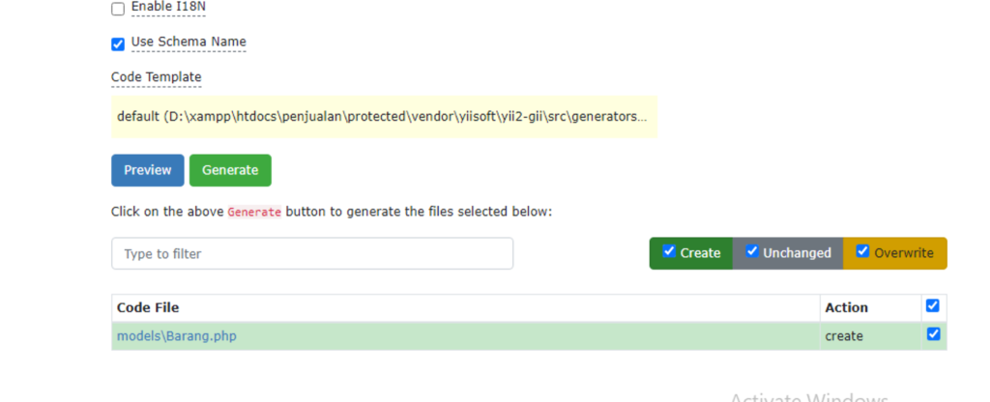Screen dimensions: 990x402
Task: Open the Code Template dropdown
Action: point(385,117)
